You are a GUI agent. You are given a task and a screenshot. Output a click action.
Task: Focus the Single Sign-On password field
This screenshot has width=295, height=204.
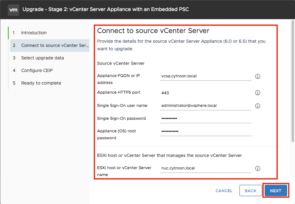coord(205,119)
